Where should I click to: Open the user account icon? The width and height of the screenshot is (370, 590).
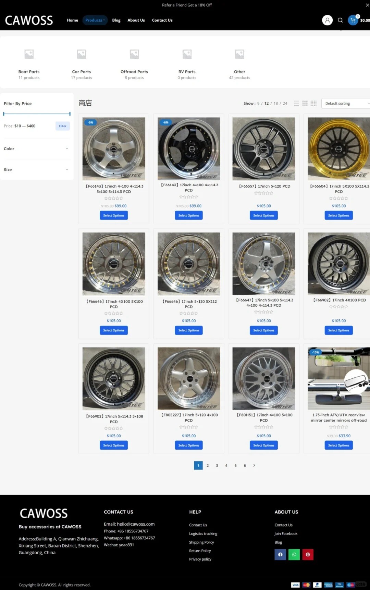pos(327,20)
